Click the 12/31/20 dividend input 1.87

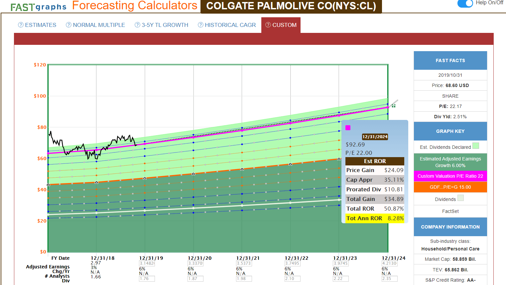(x=195, y=279)
